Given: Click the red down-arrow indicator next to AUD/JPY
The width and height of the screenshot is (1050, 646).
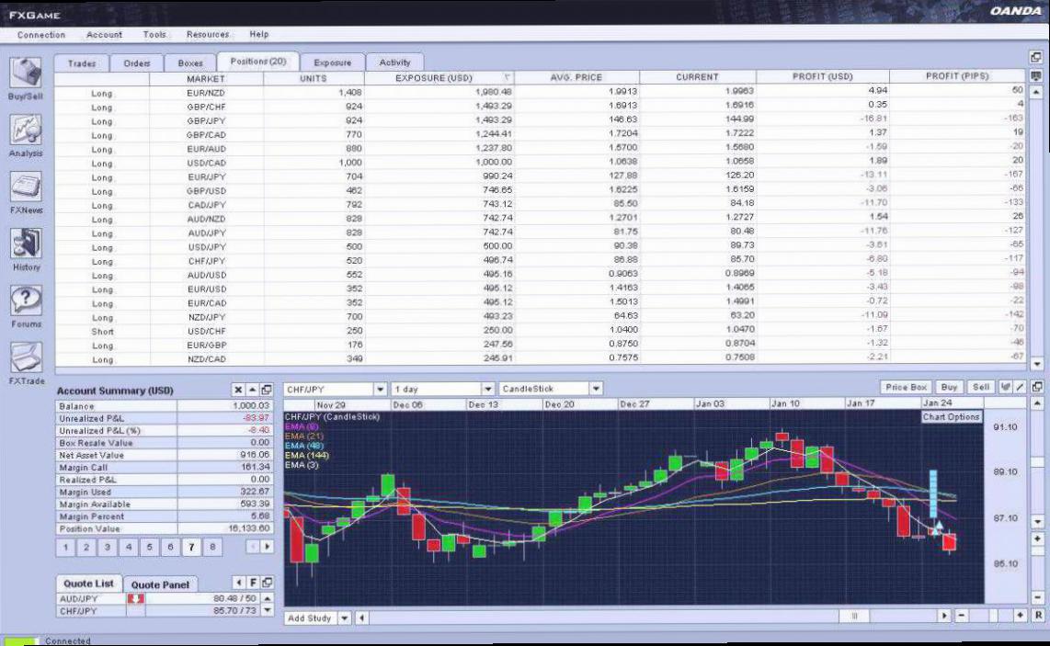Looking at the screenshot, I should (135, 598).
